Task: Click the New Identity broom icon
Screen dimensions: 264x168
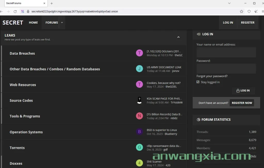Action: pos(256,11)
